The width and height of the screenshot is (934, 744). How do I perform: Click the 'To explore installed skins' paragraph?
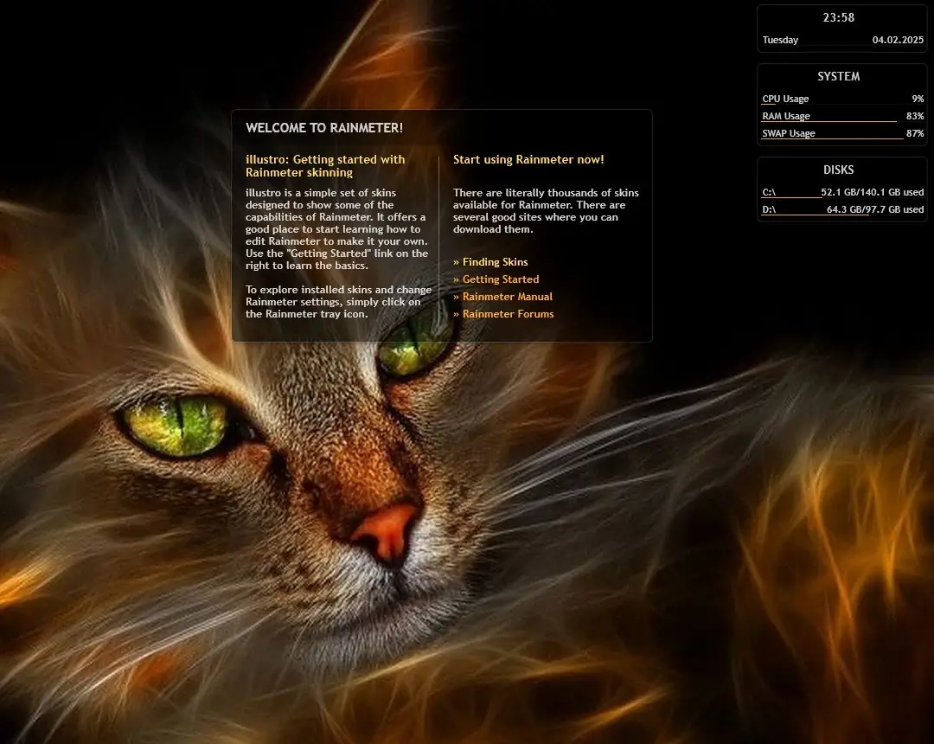338,302
